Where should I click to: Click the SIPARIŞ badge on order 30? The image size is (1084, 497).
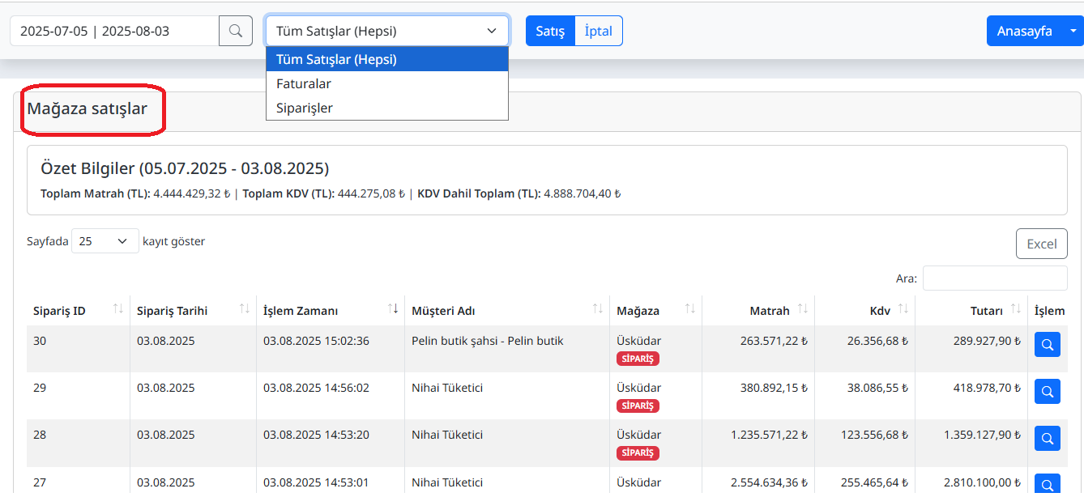(x=637, y=358)
